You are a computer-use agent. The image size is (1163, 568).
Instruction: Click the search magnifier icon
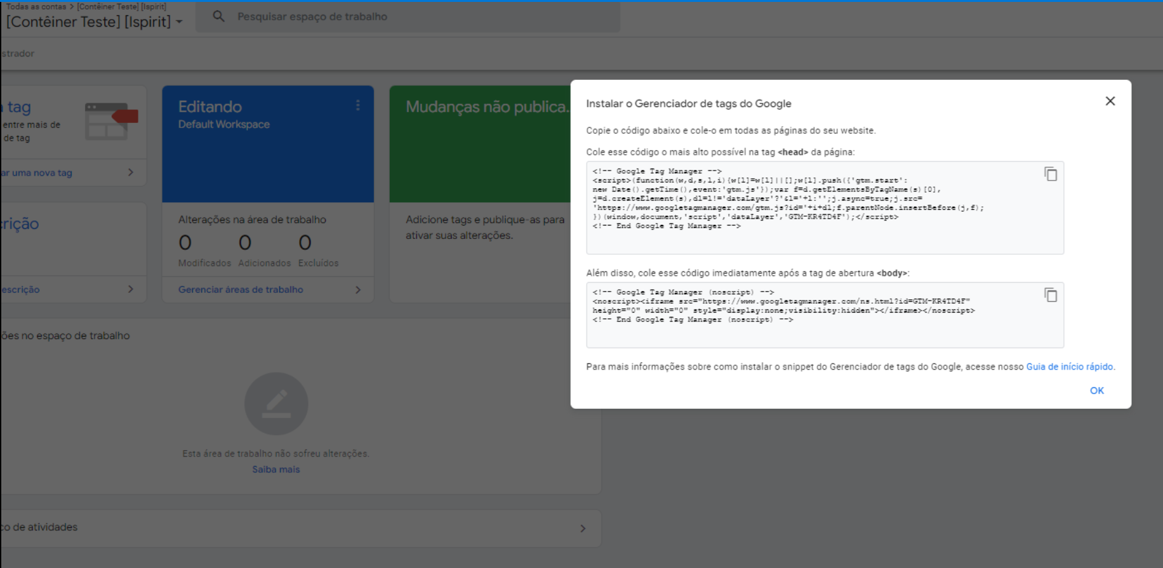point(218,16)
